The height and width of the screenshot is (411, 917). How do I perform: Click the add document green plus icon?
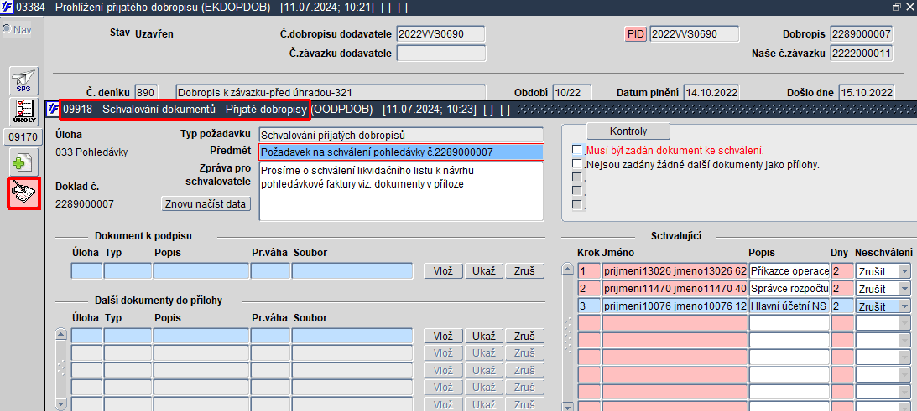(x=23, y=162)
